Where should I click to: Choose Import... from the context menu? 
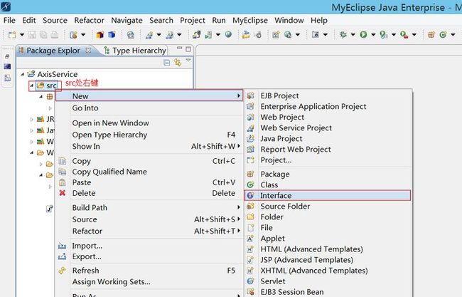149,246
